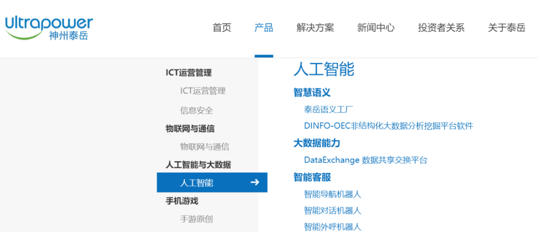Click the arrow on the 人工智能 item
This screenshot has height=232, width=538.
pos(255,182)
